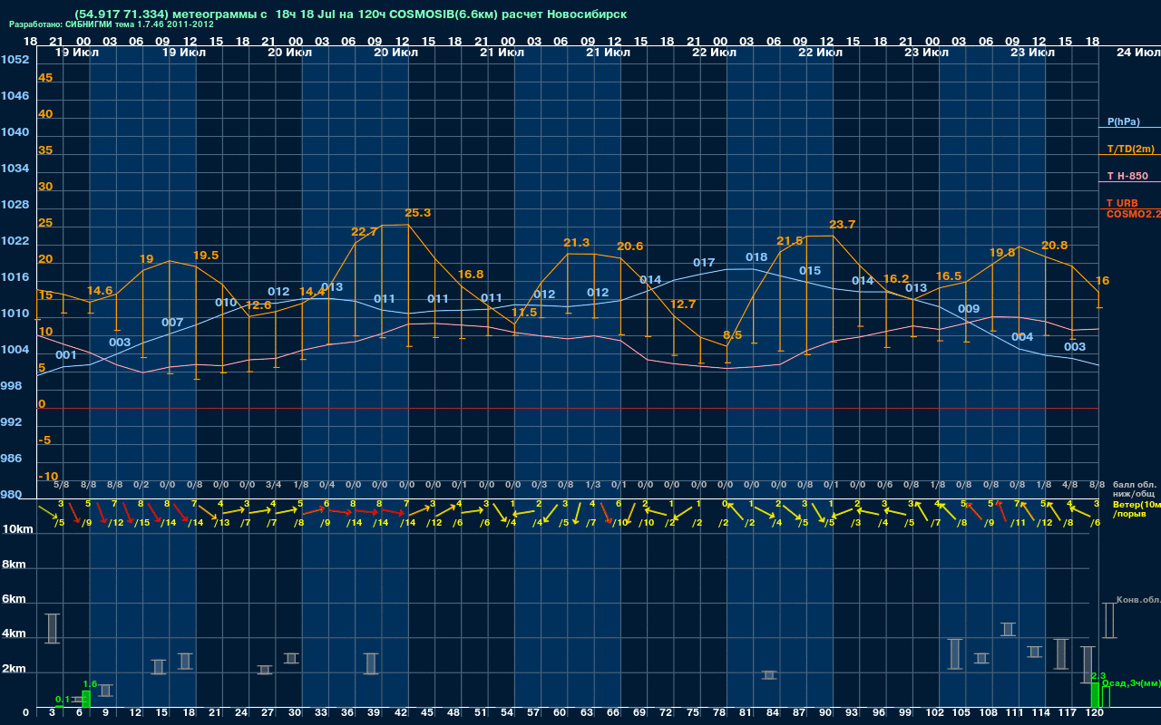Image resolution: width=1161 pixels, height=725 pixels.
Task: Click the 19.5 temperature label
Action: [206, 256]
